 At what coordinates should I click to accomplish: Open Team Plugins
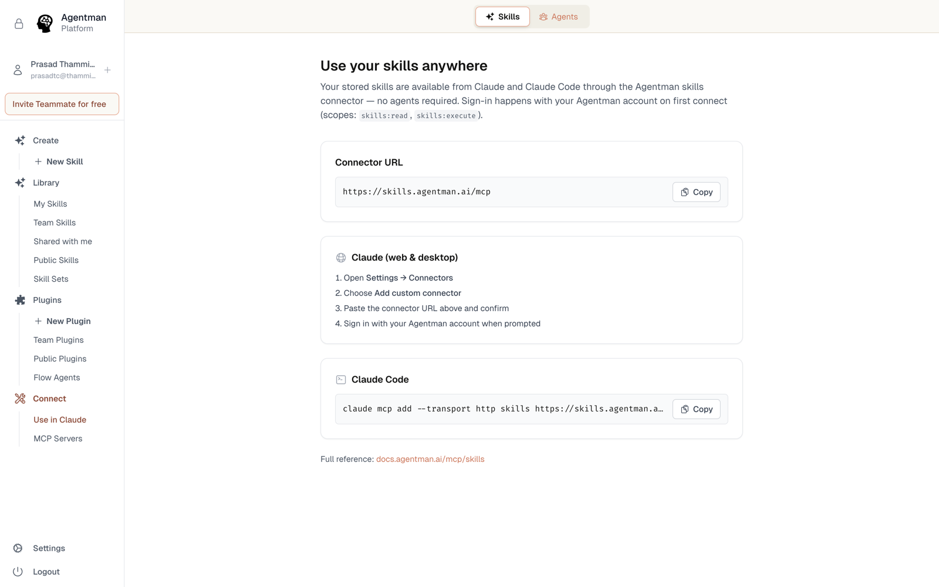pyautogui.click(x=59, y=340)
